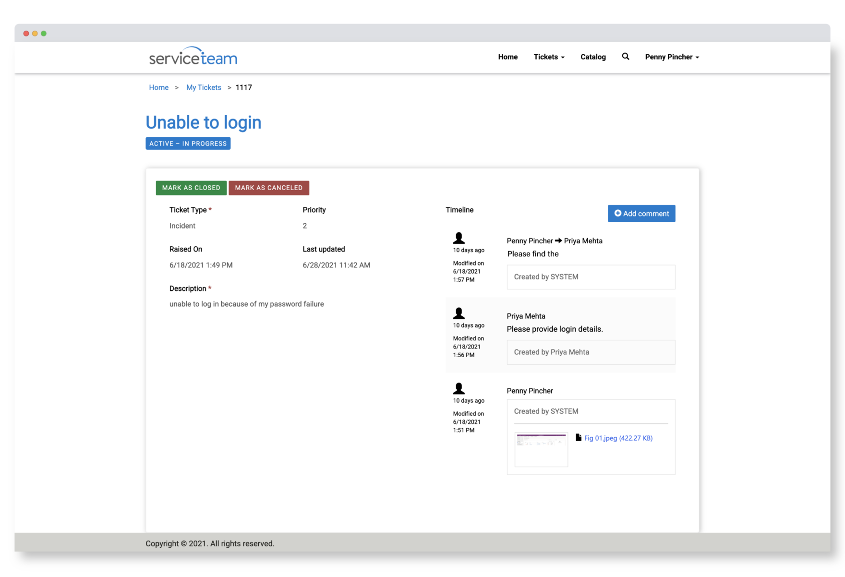
Task: Open My Tickets from the breadcrumb
Action: tap(204, 87)
